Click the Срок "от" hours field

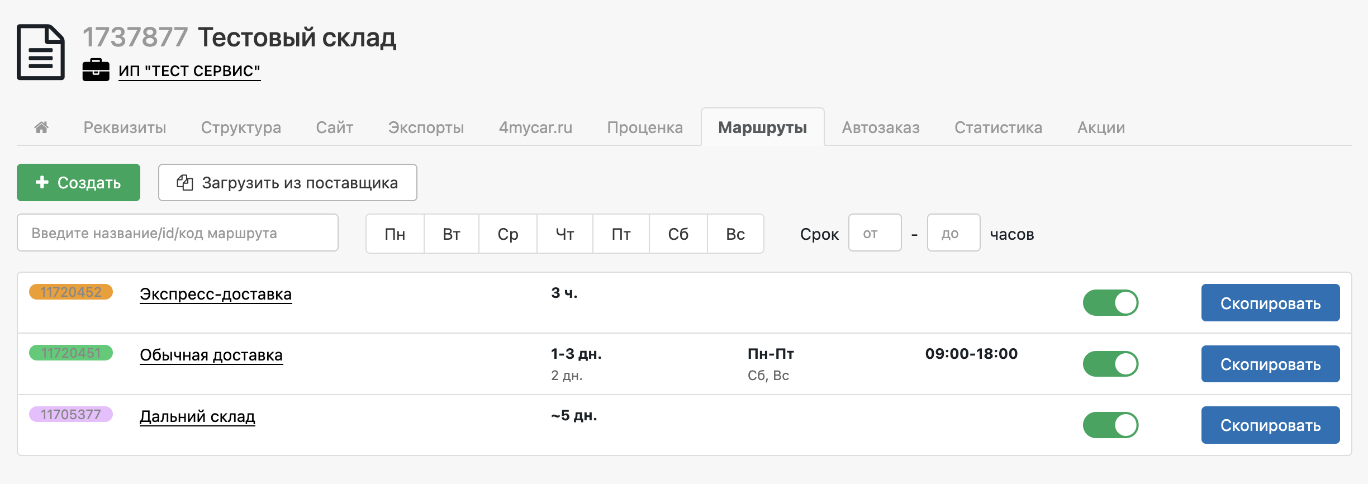pos(875,233)
